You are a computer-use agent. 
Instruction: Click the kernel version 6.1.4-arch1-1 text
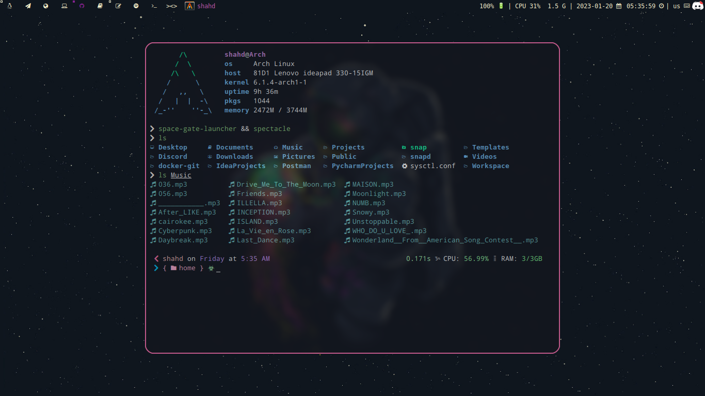pos(280,82)
